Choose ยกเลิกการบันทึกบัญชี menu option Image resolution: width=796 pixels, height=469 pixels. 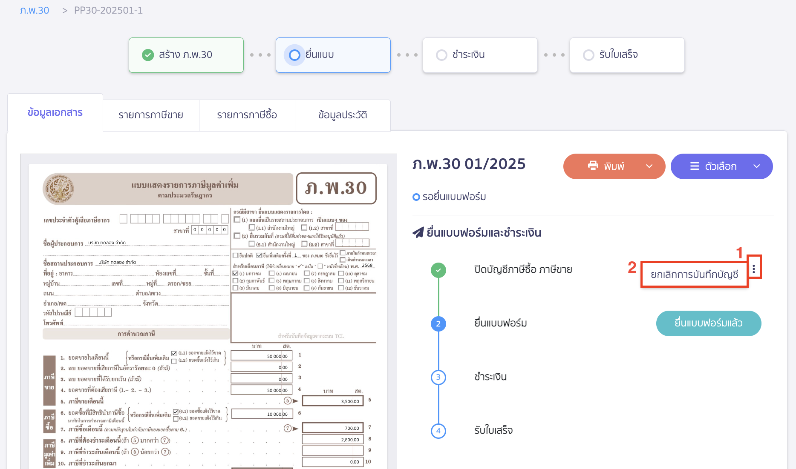pos(694,275)
